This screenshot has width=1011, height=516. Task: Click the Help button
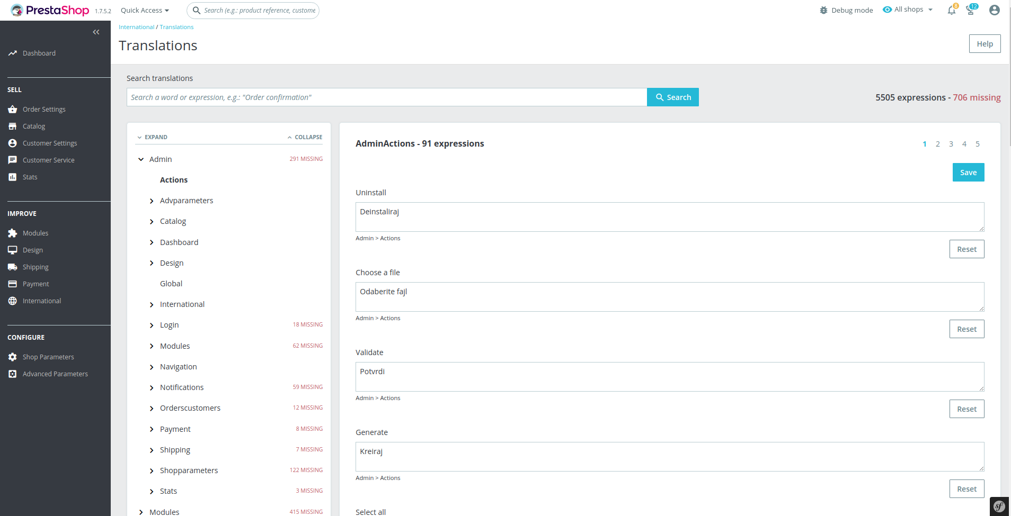click(985, 44)
